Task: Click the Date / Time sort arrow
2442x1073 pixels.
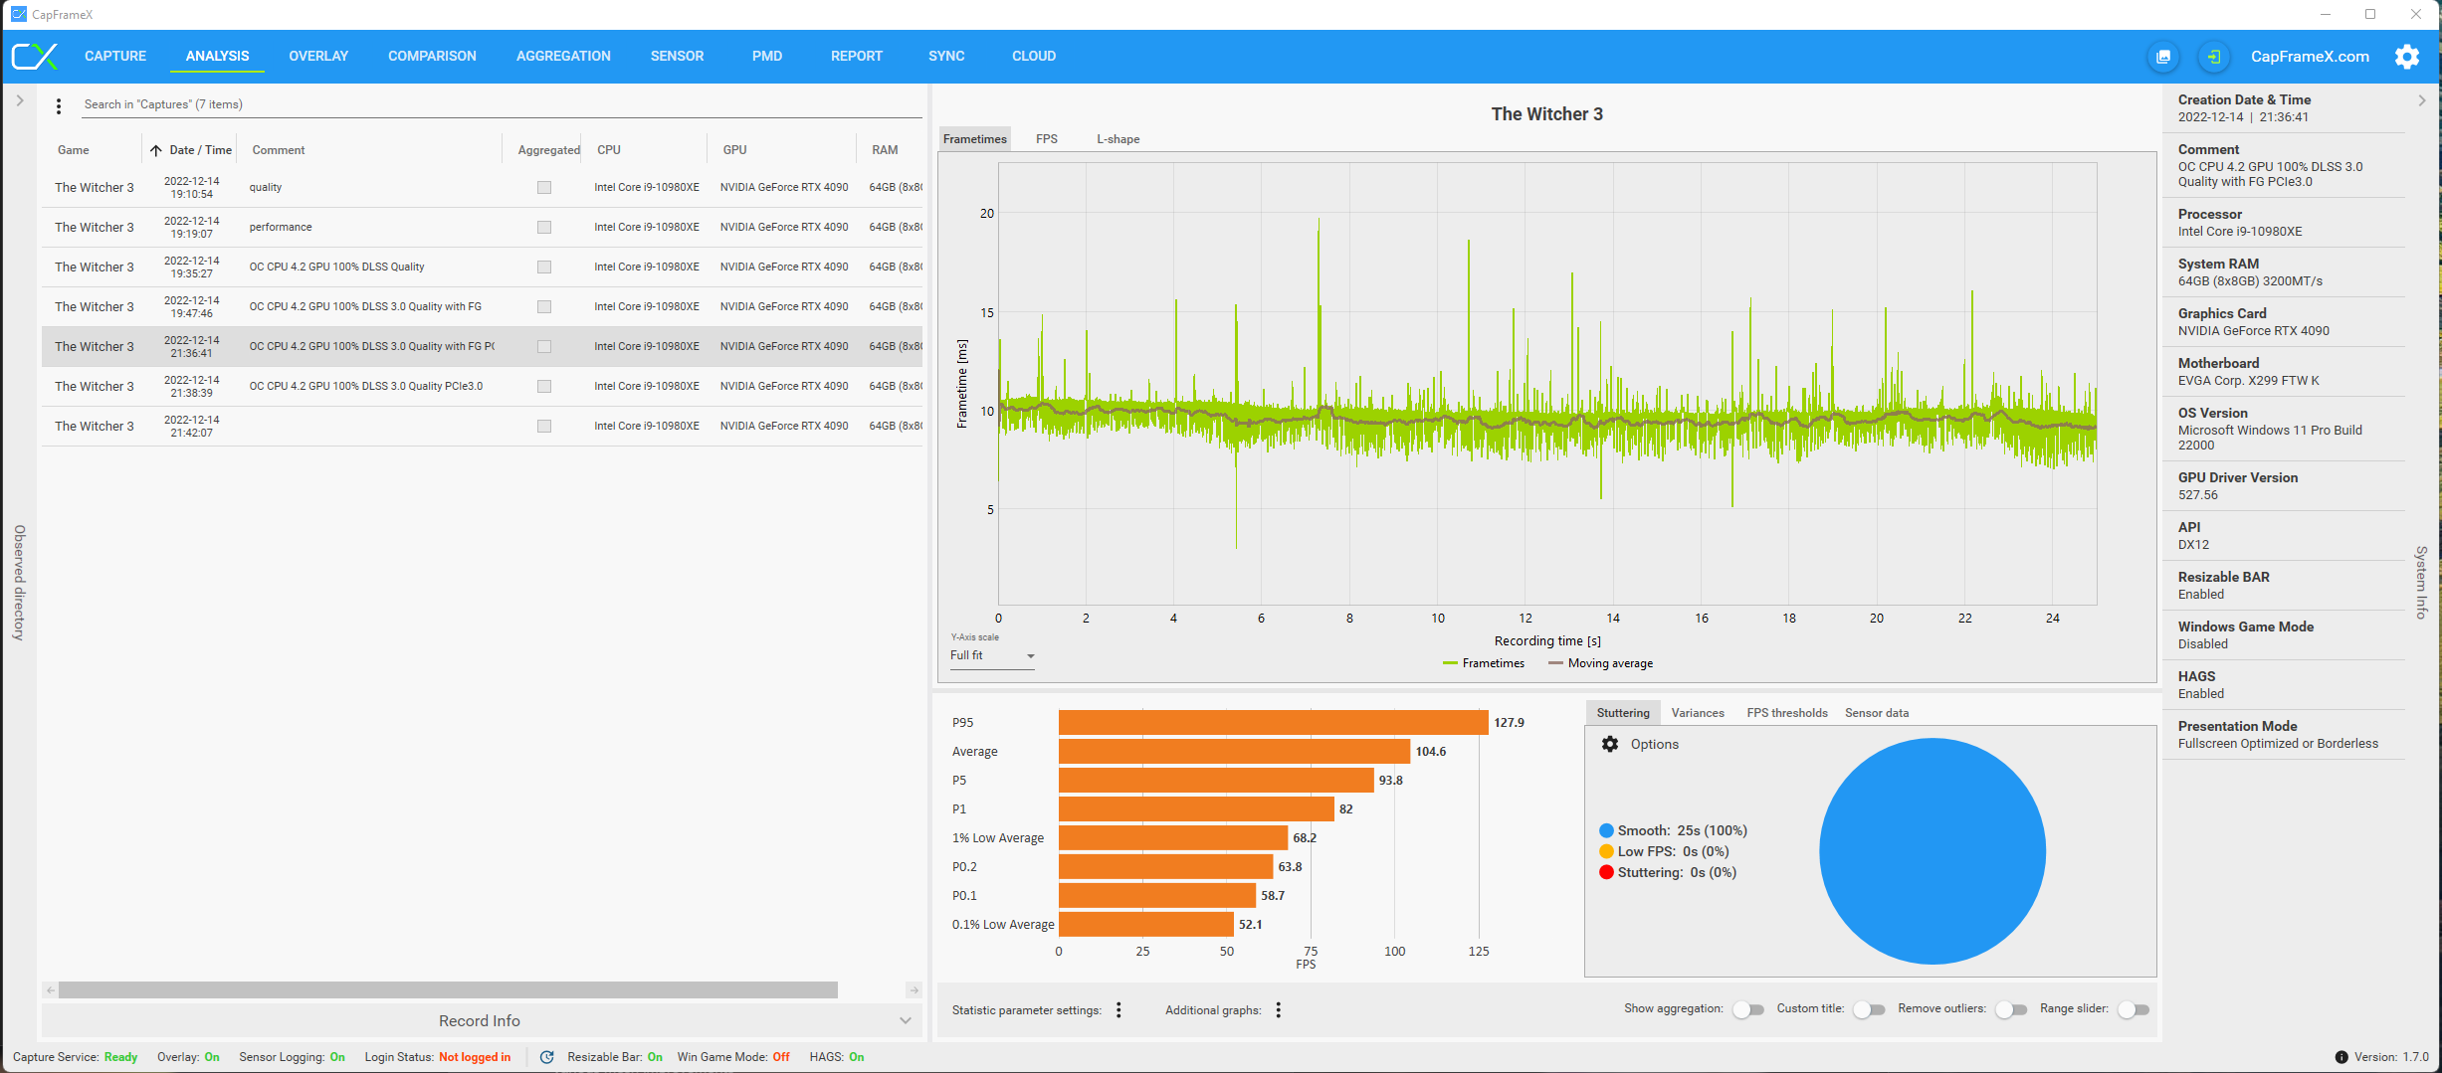Action: [156, 150]
